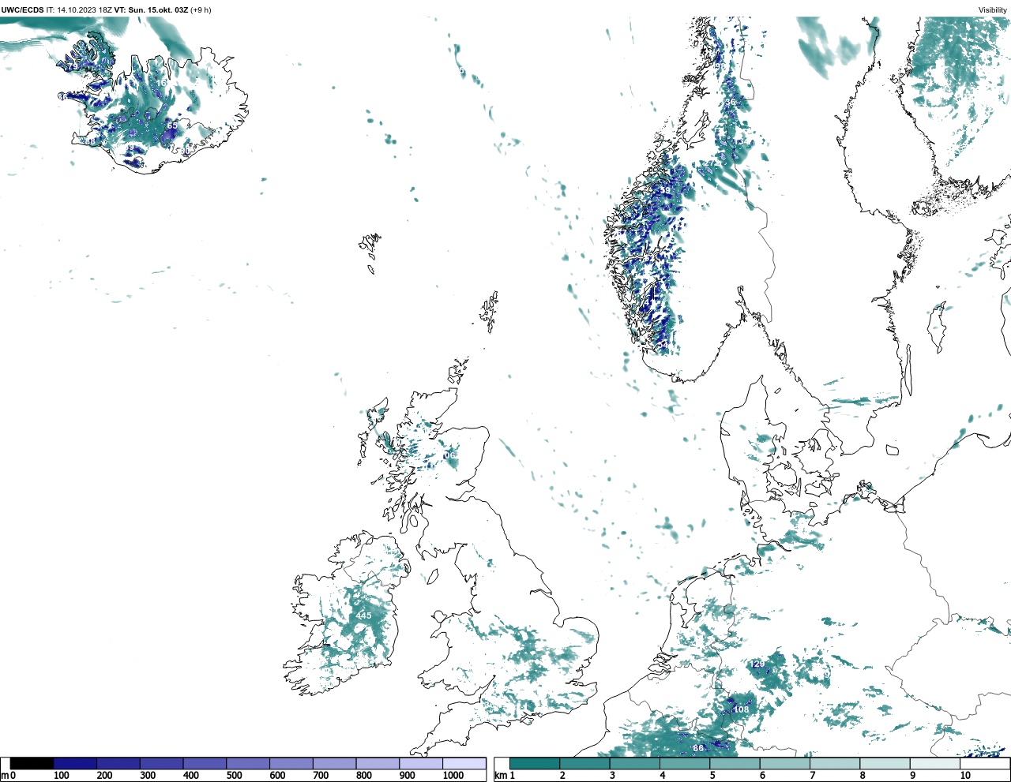The width and height of the screenshot is (1011, 782).
Task: Click the 'VT: Sun. 15.okt. 03Z' valid time
Action: point(151,10)
